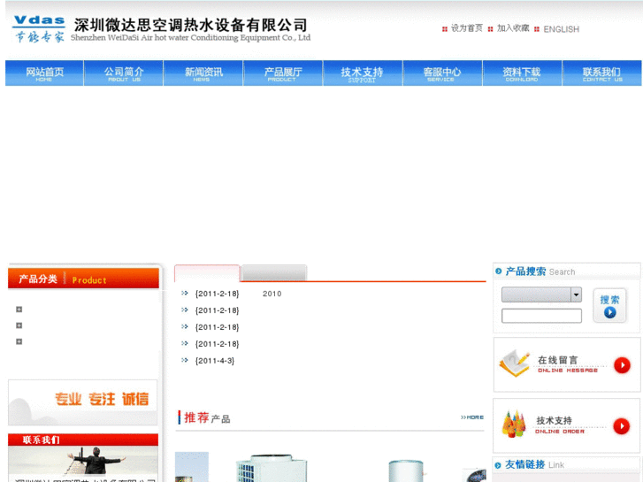Expand first product category plus icon
Viewport: 643px width, 482px height.
(x=19, y=310)
